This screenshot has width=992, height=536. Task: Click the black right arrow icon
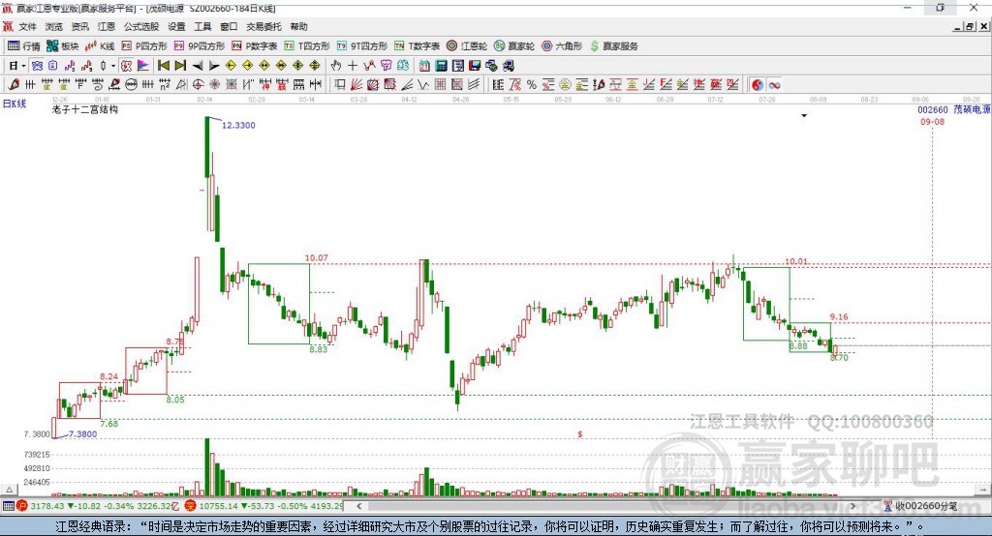(x=214, y=66)
